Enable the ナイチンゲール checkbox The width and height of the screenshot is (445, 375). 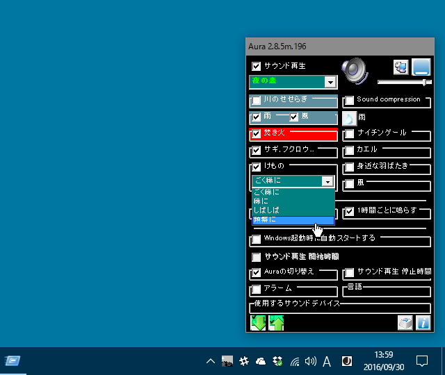pos(349,133)
